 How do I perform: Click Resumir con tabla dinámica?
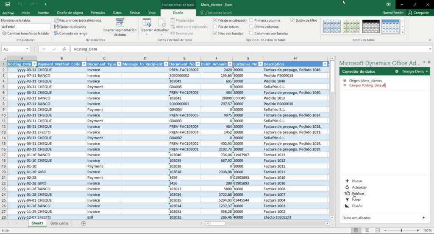tap(80, 20)
